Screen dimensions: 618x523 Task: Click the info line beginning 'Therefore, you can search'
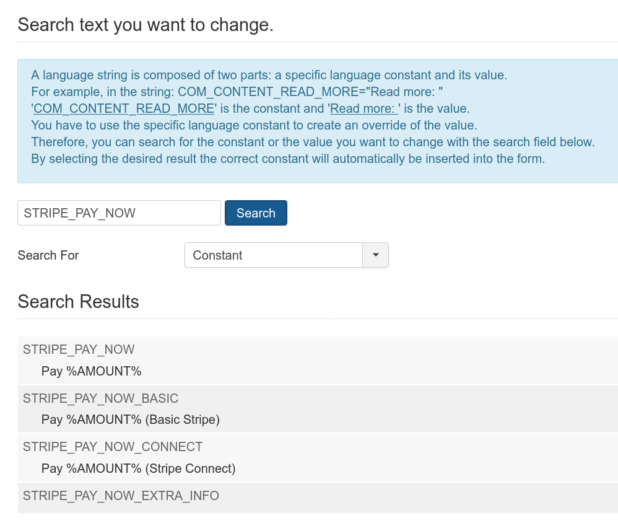(x=313, y=142)
